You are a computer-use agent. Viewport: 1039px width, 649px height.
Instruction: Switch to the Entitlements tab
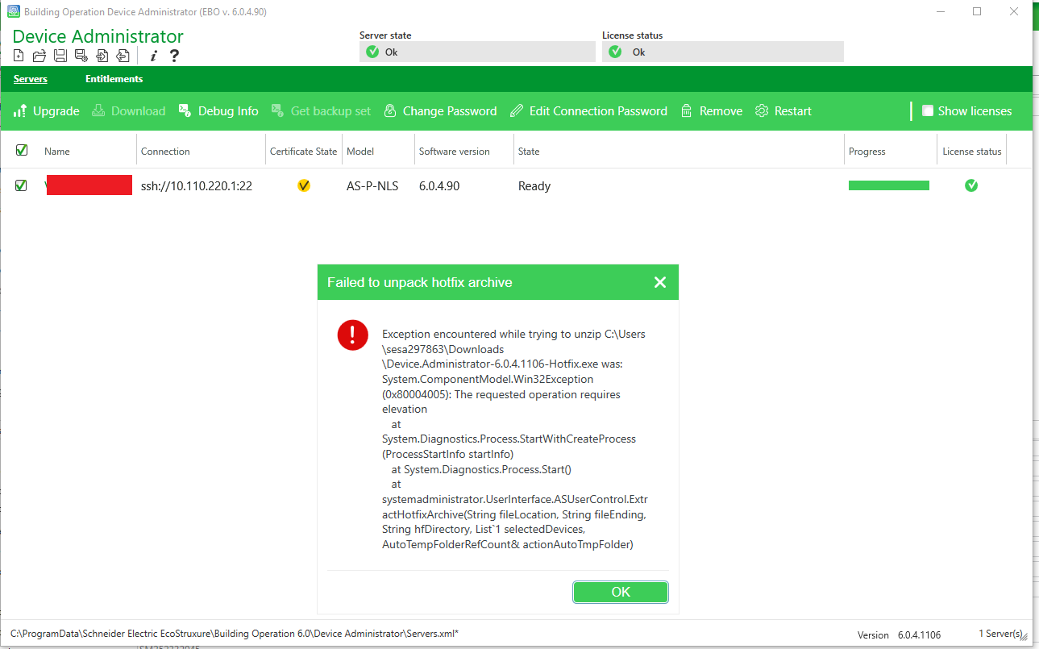pos(114,79)
